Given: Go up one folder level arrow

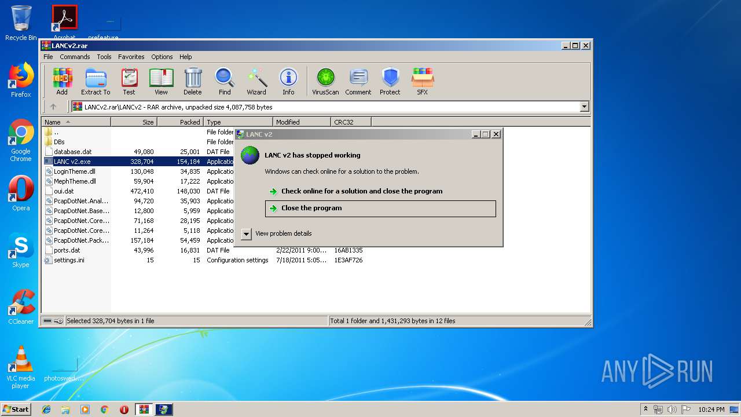Looking at the screenshot, I should (x=53, y=107).
